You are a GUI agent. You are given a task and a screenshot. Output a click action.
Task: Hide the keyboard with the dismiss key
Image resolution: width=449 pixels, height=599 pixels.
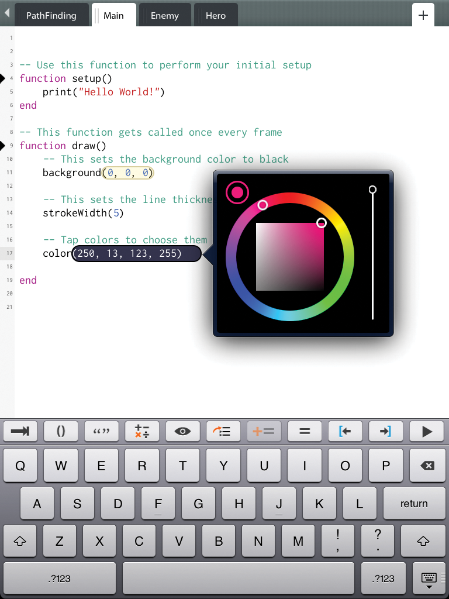[x=429, y=579]
